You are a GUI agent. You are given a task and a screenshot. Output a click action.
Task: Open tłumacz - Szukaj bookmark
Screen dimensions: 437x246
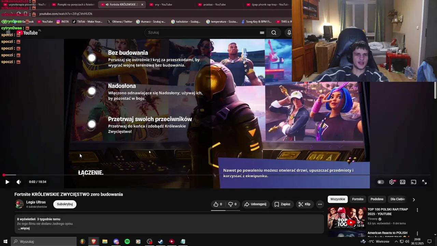151,22
